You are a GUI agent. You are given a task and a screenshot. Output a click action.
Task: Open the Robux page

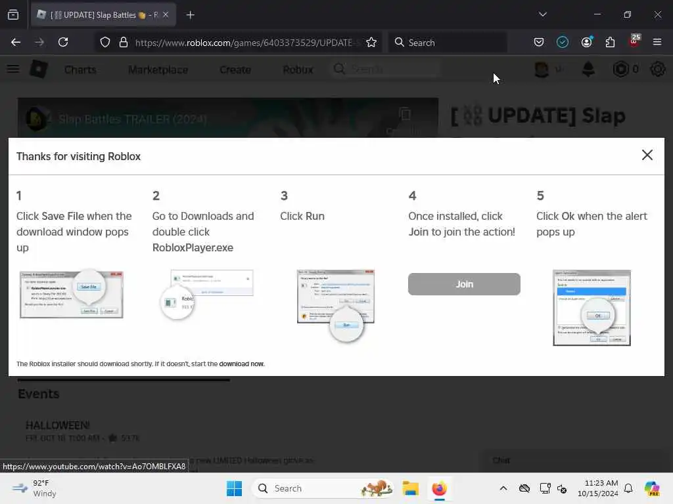pos(298,70)
